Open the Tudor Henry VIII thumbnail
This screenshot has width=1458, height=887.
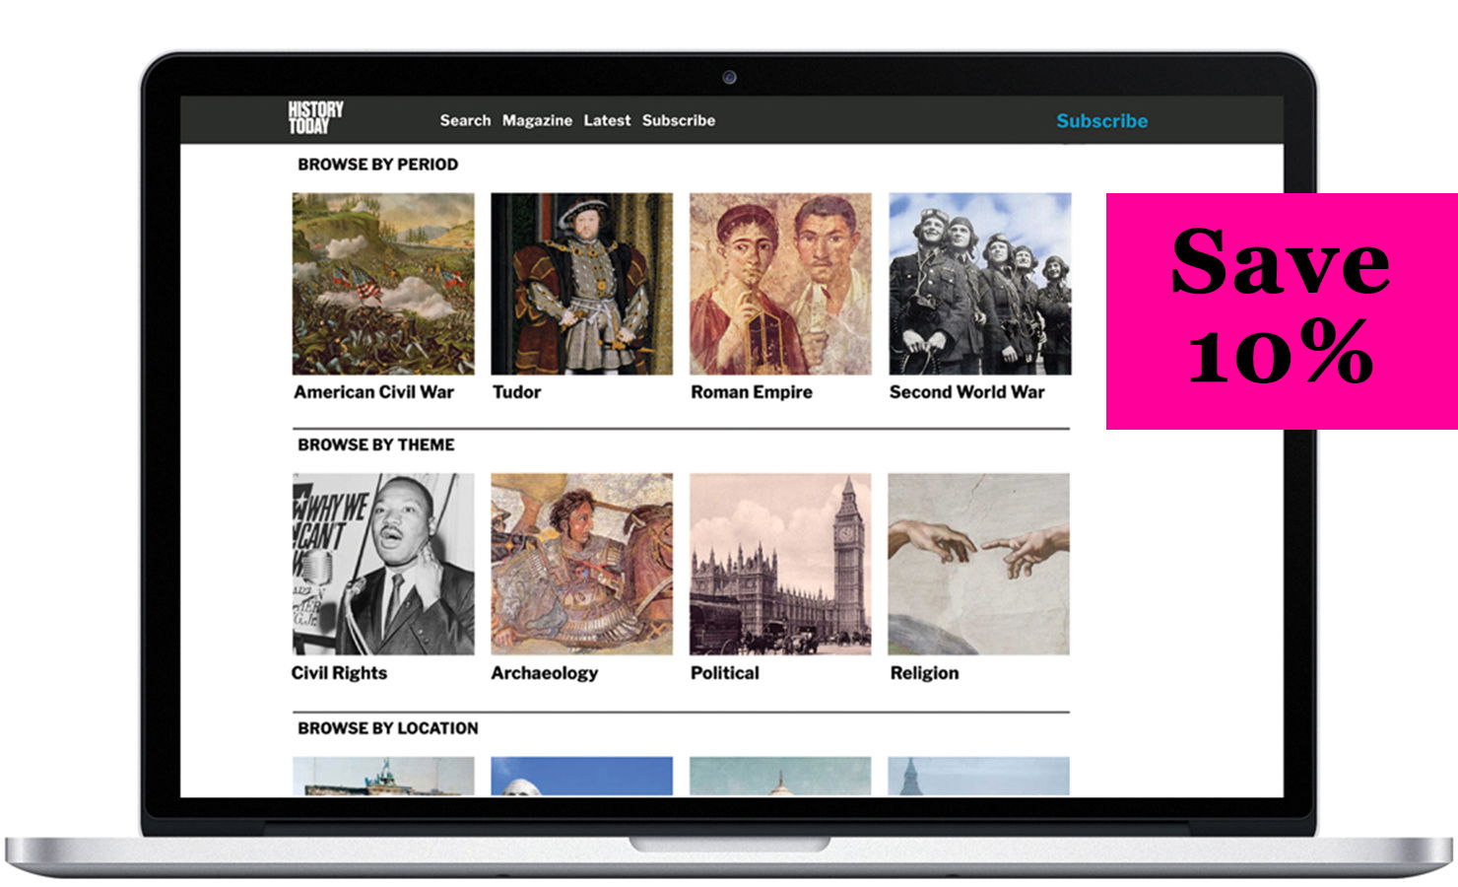tap(582, 284)
